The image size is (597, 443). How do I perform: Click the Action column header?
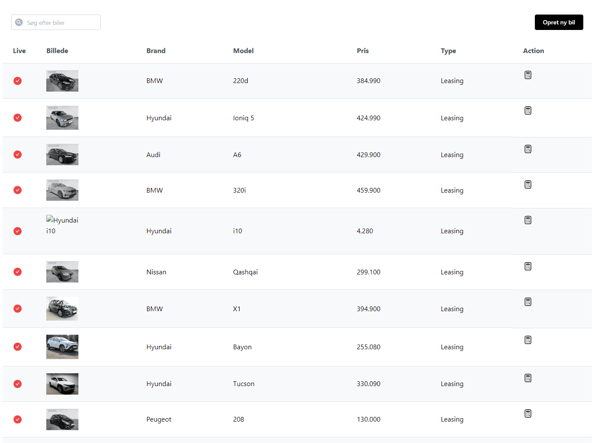click(x=534, y=51)
